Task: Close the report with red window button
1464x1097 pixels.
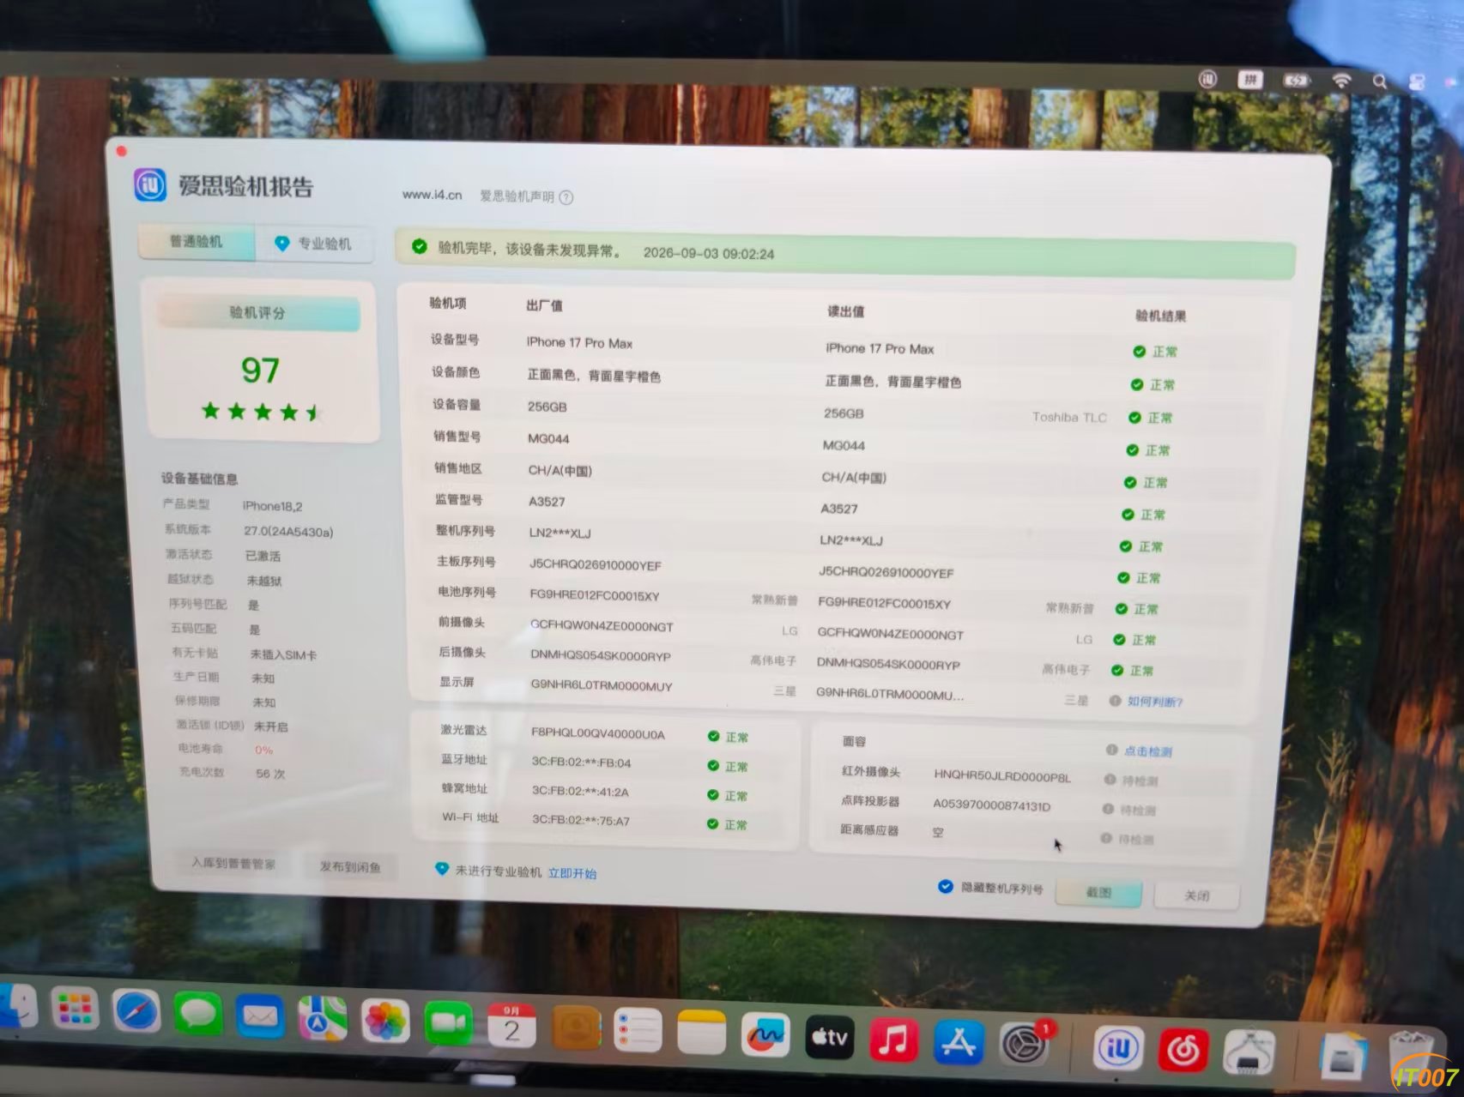Action: (x=122, y=151)
